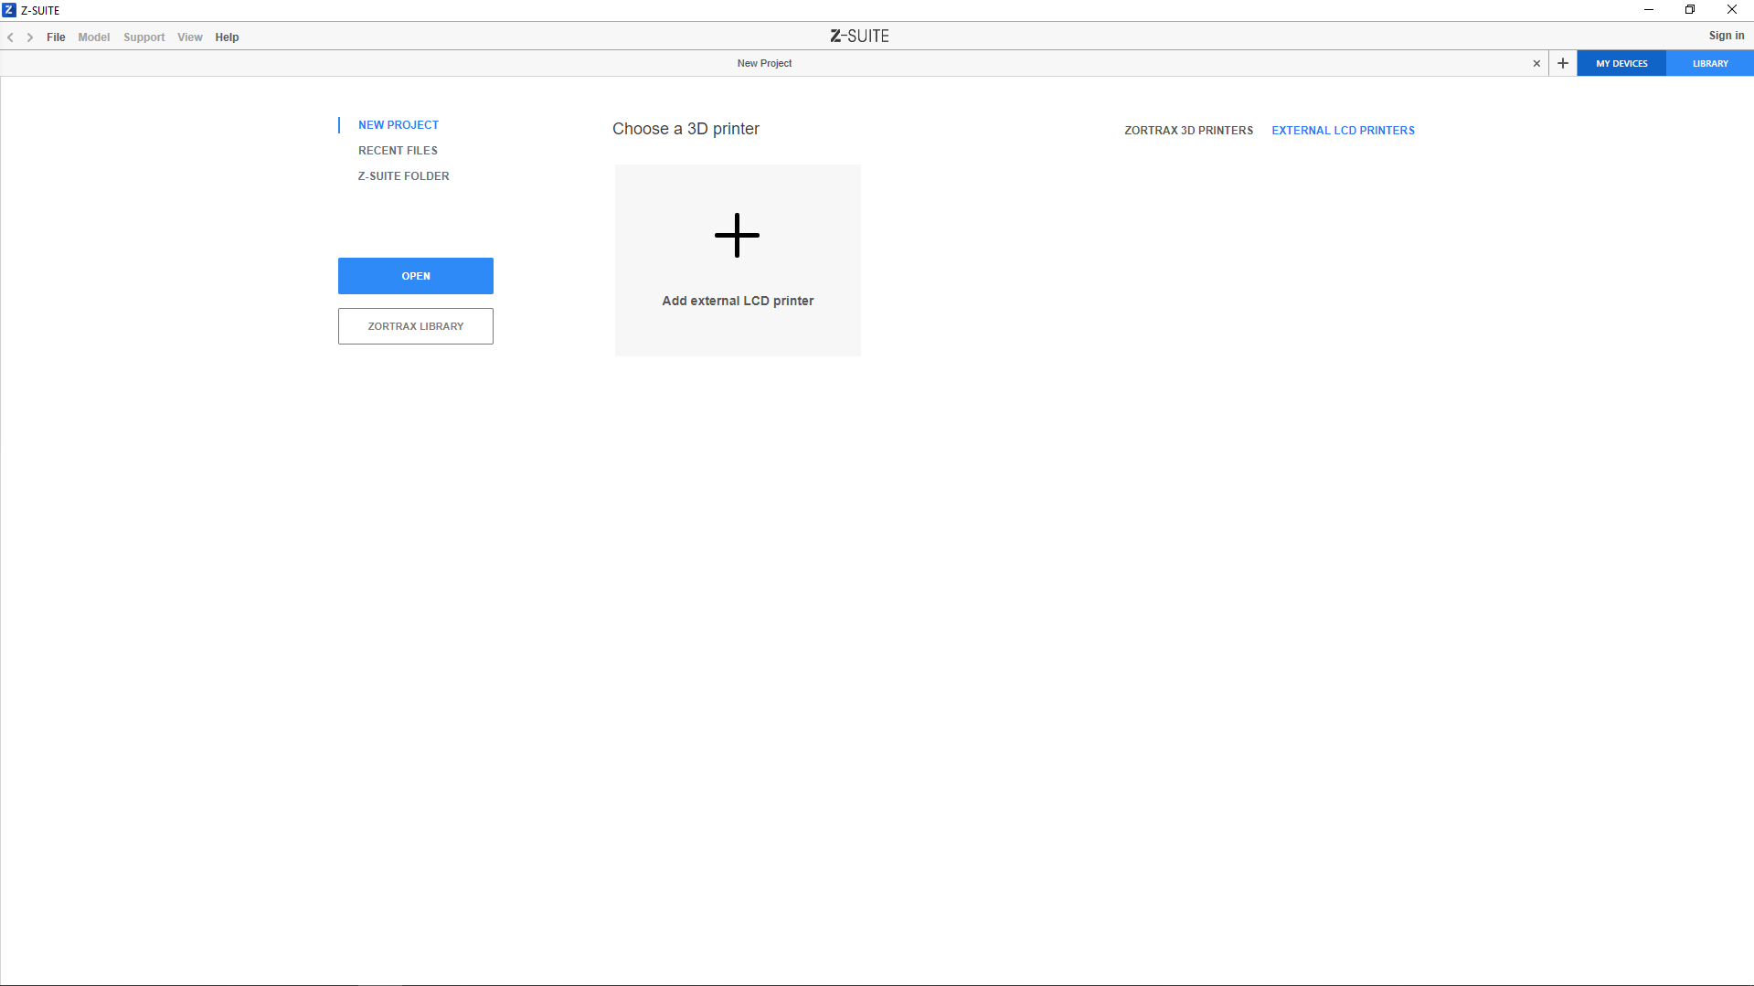Select the New Project tab
The image size is (1754, 986).
[x=764, y=63]
